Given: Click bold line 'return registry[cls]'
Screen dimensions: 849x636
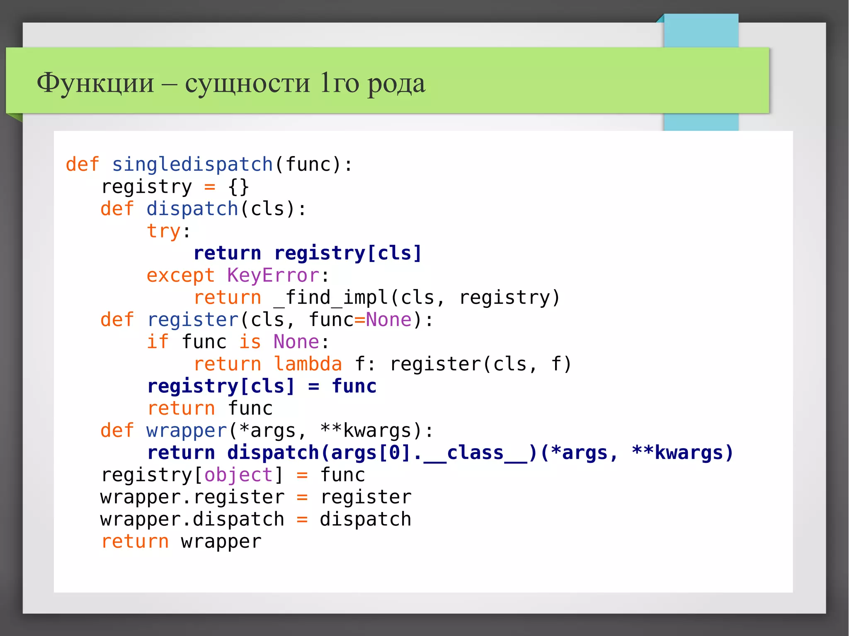Looking at the screenshot, I should coord(308,253).
